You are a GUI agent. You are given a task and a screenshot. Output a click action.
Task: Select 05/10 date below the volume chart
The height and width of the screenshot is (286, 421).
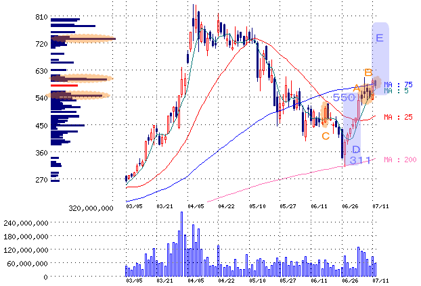pyautogui.click(x=257, y=281)
